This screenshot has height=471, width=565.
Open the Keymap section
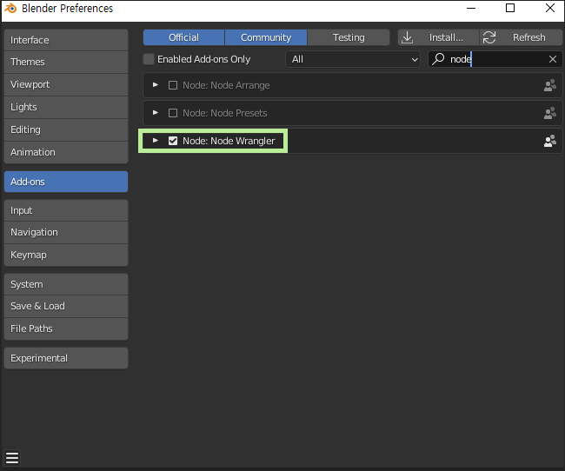66,255
